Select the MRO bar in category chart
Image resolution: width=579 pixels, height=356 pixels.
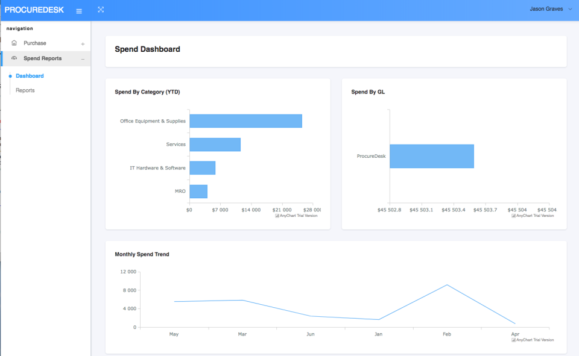click(198, 191)
